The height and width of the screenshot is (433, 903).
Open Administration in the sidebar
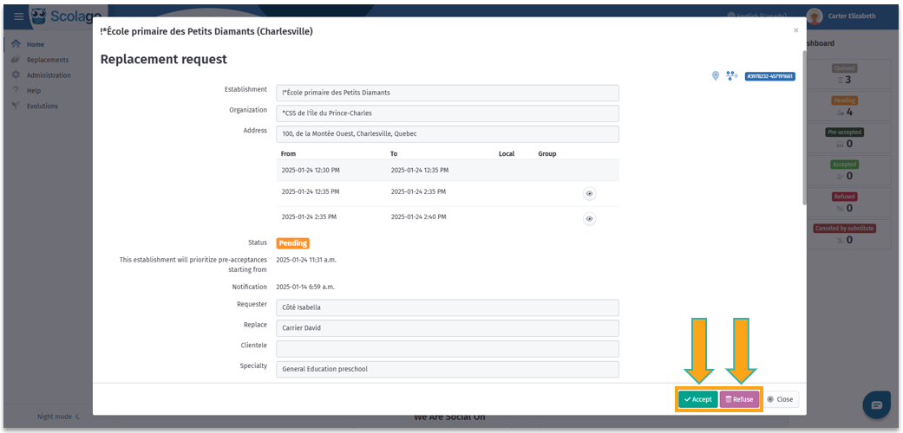49,75
